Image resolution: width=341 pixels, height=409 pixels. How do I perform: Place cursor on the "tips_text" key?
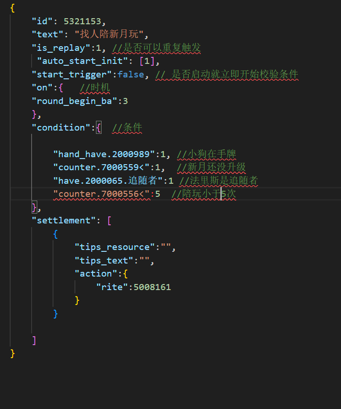(x=105, y=260)
